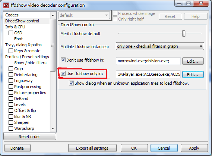Click the Help button
The height and width of the screenshot is (156, 212).
click(x=196, y=16)
